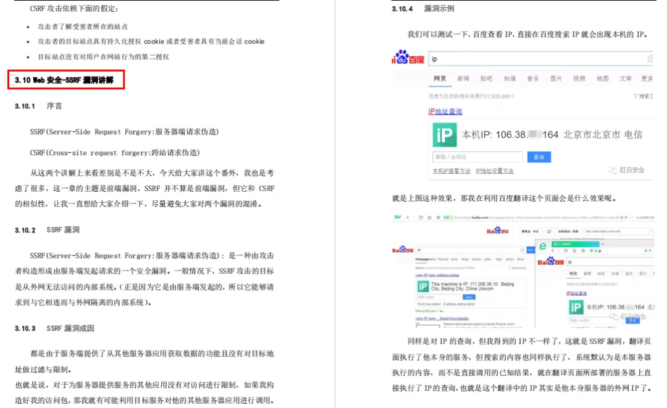Image resolution: width=667 pixels, height=408 pixels.
Task: Click the language swap arrows in Baidu Translate
Action: pyautogui.click(x=549, y=232)
